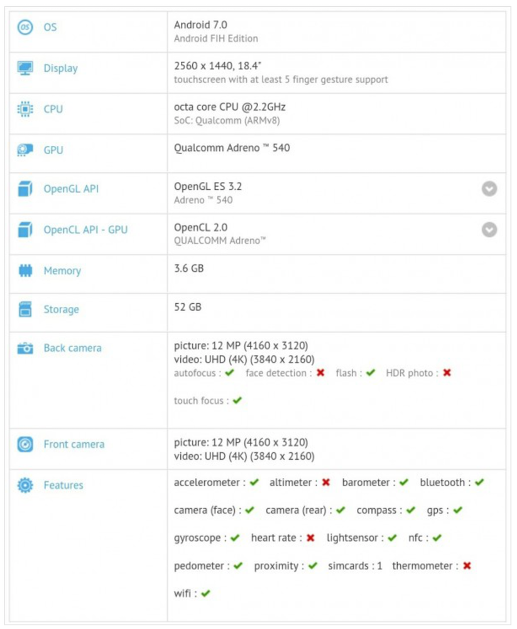Click the Qualcomm Adreno 540 GPU text
517x629 pixels.
tap(232, 148)
